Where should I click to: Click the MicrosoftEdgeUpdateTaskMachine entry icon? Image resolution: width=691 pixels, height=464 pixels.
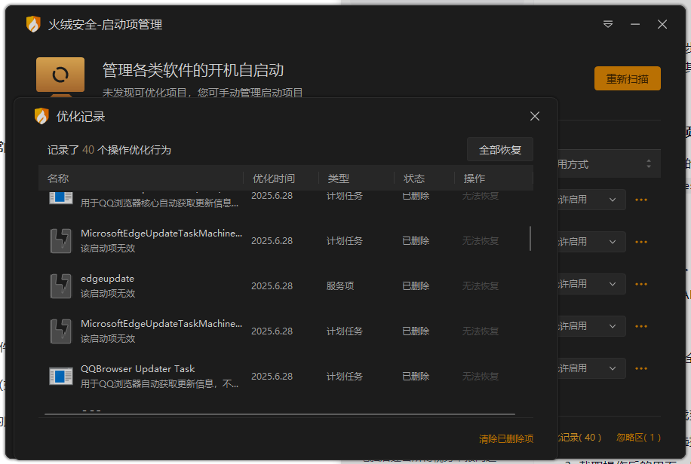click(x=60, y=241)
